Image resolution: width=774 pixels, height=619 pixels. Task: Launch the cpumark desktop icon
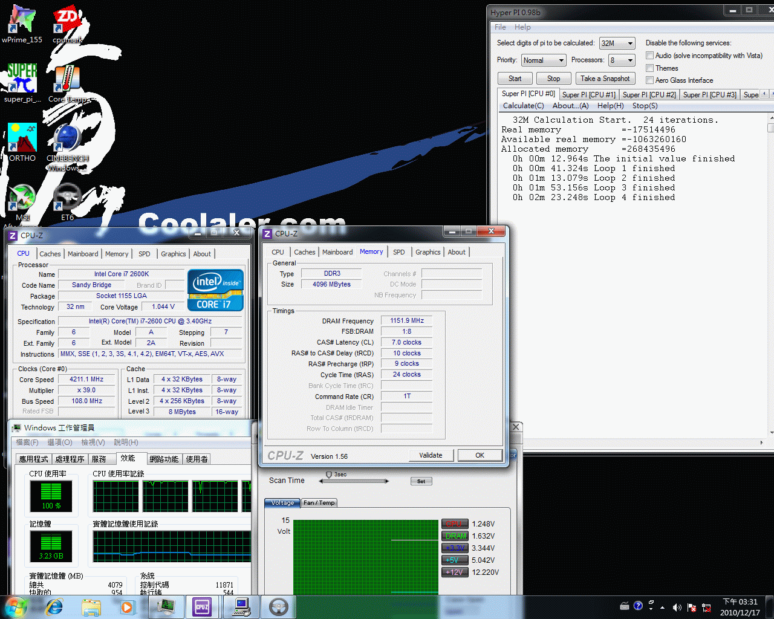point(67,24)
